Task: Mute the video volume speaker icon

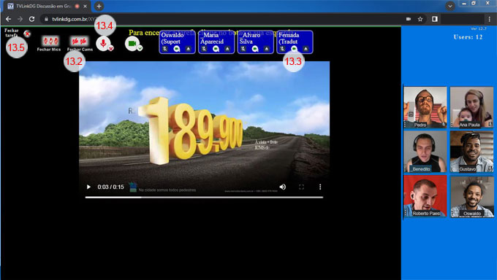Action: (x=283, y=187)
